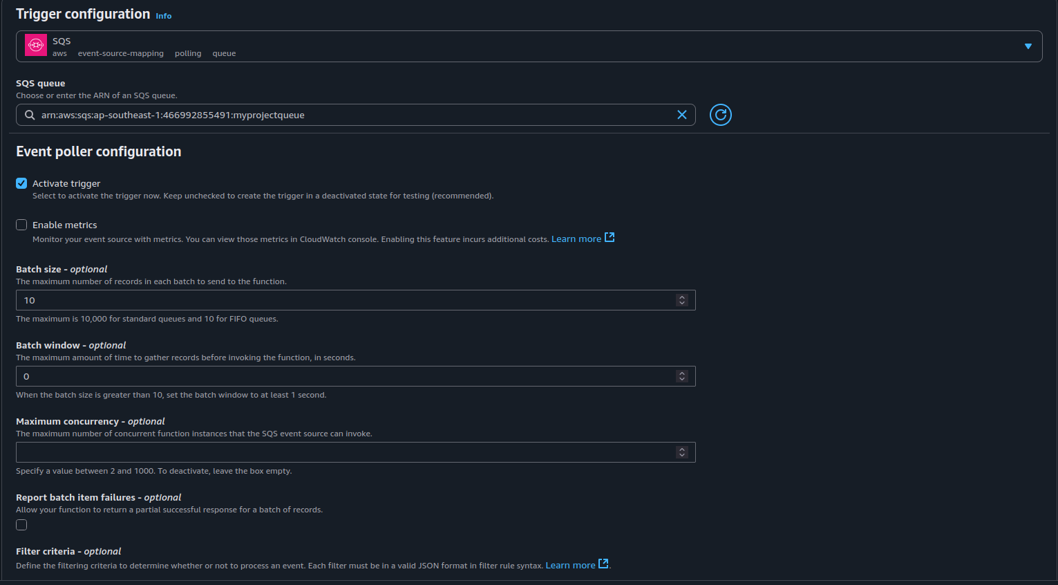Open external link icon beside Enable metrics Learn more
This screenshot has height=585, width=1058.
click(610, 238)
